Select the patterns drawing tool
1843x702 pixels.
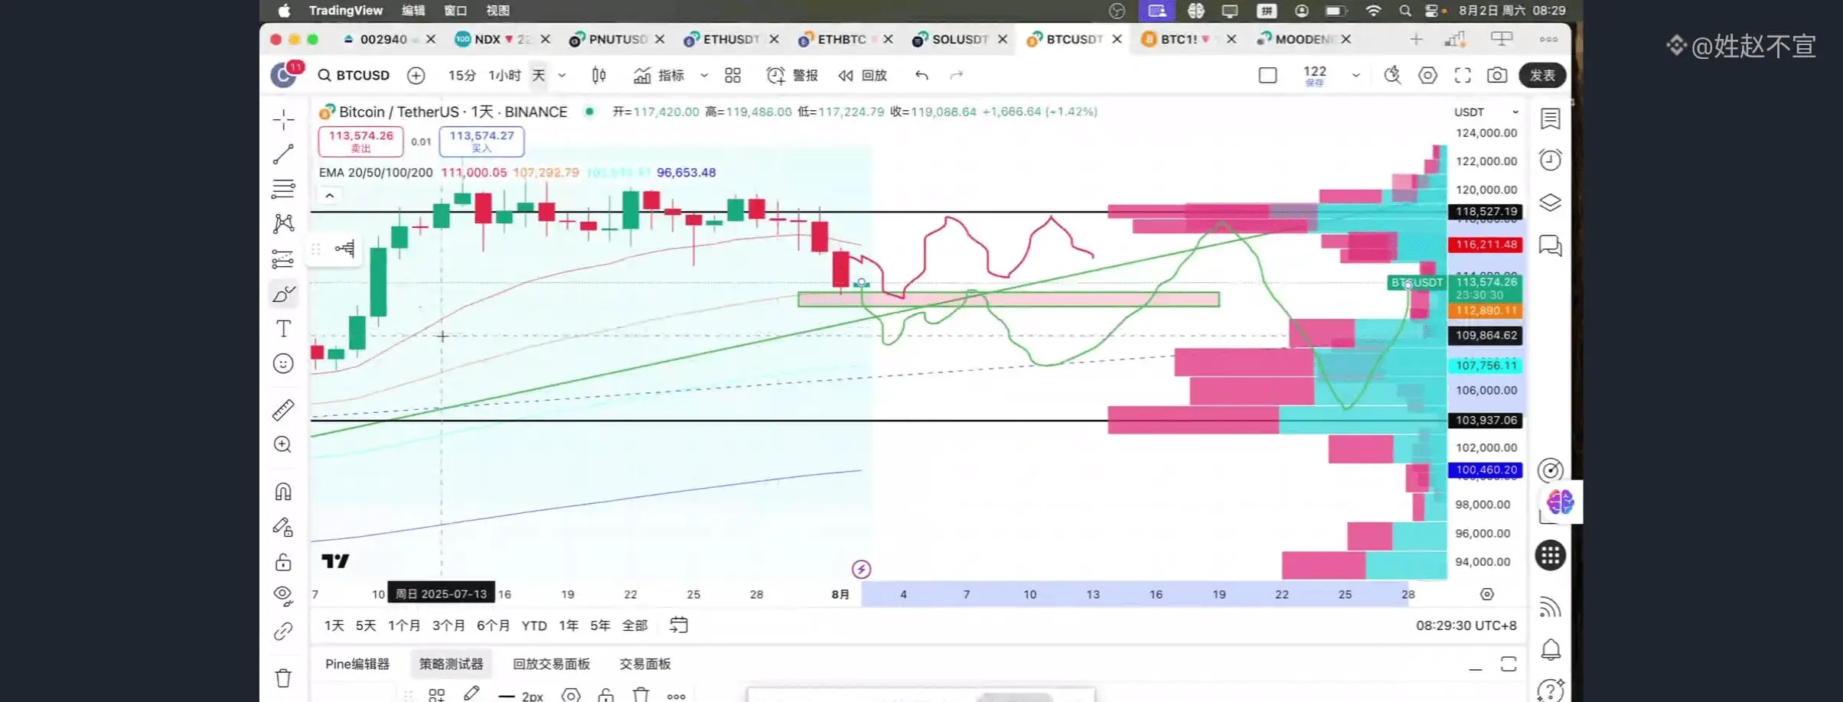point(283,223)
